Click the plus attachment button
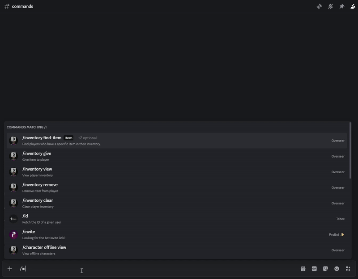 point(10,269)
